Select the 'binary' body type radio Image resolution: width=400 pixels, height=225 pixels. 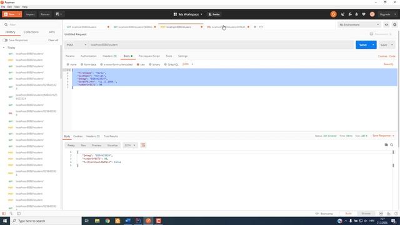[150, 64]
